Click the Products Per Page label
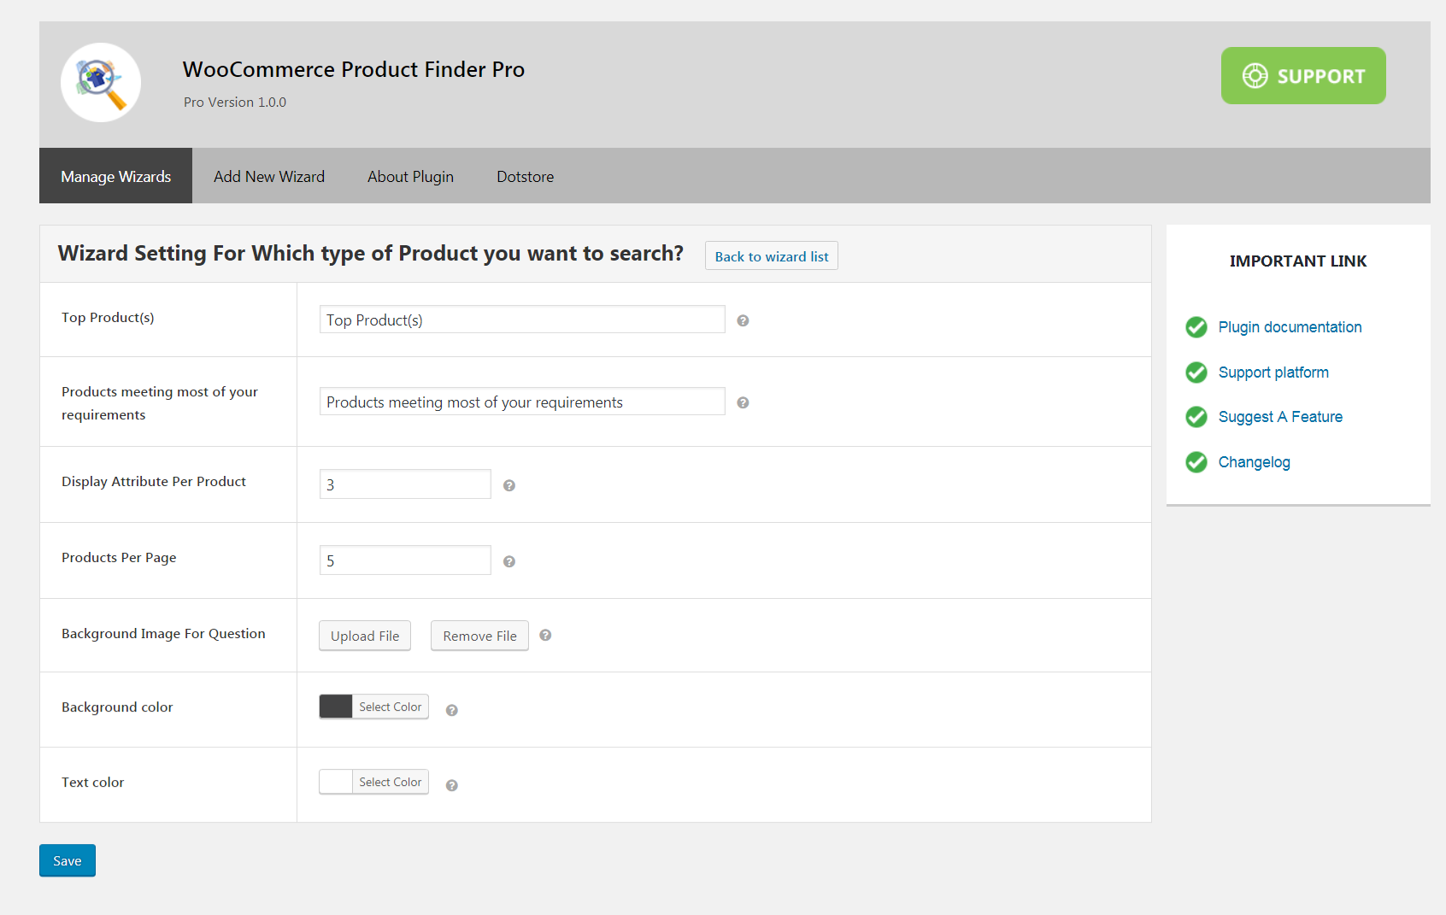The height and width of the screenshot is (915, 1446). [x=119, y=558]
